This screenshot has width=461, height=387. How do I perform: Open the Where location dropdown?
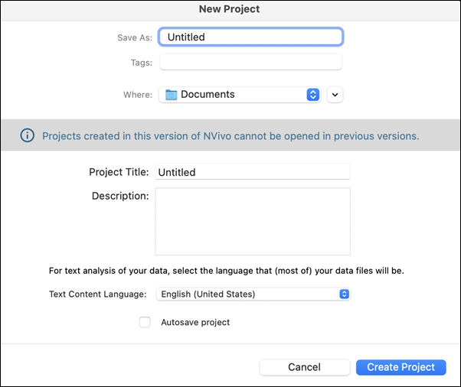point(240,95)
